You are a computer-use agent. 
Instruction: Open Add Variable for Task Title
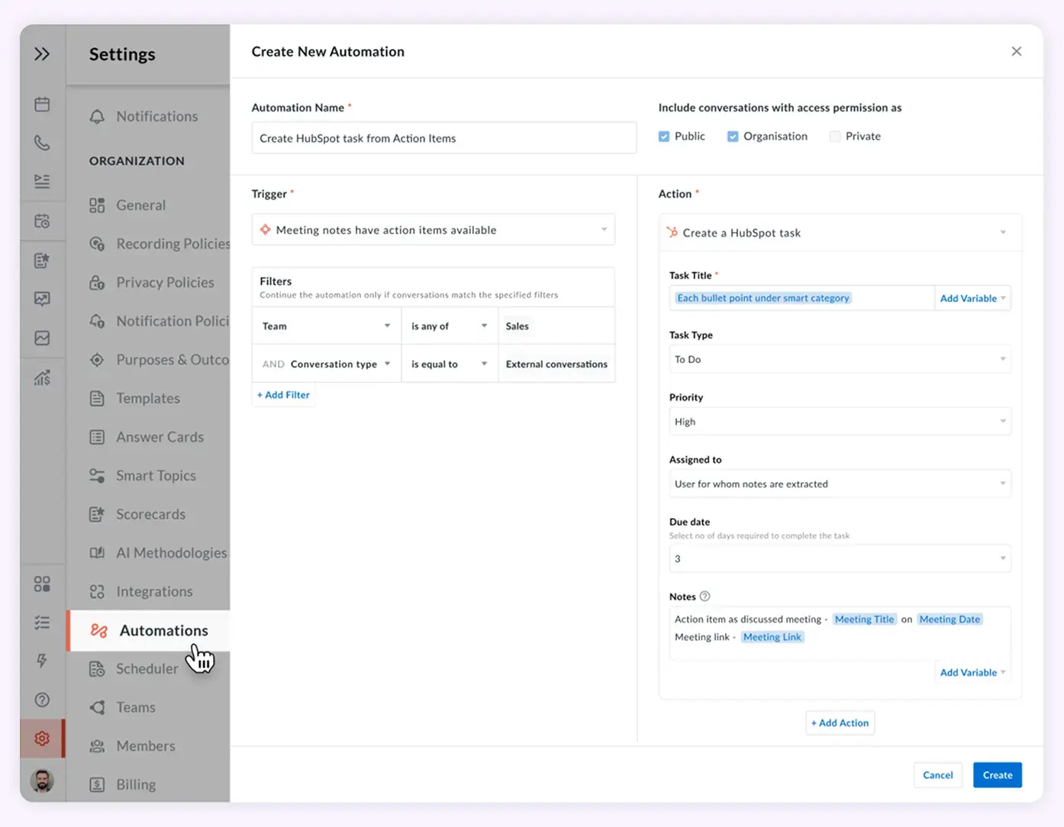coord(972,298)
